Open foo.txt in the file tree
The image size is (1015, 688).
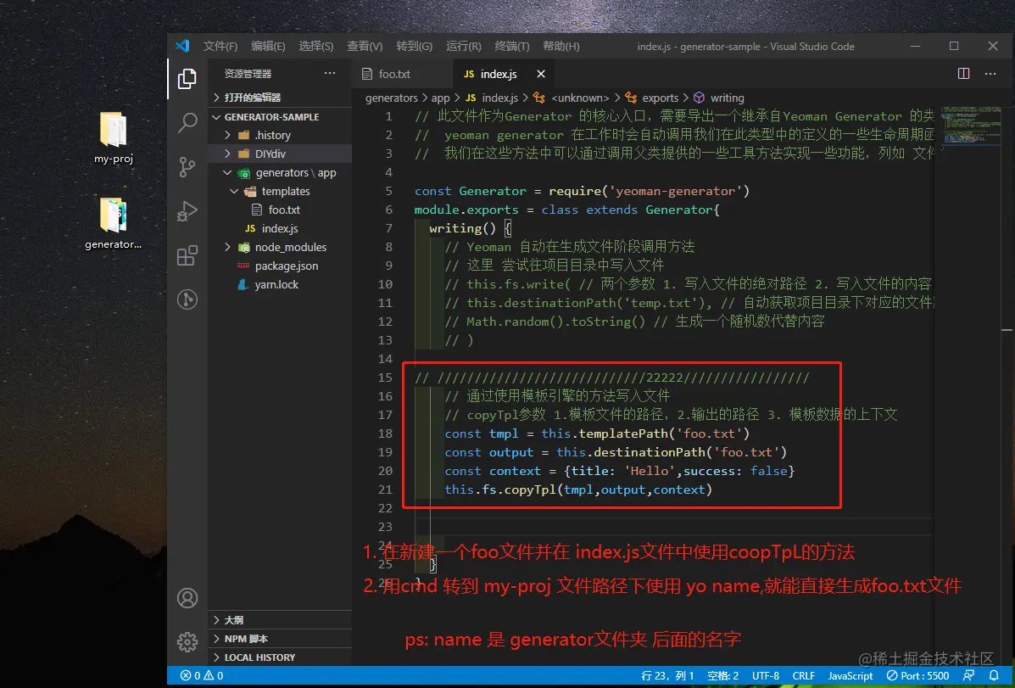pos(284,210)
